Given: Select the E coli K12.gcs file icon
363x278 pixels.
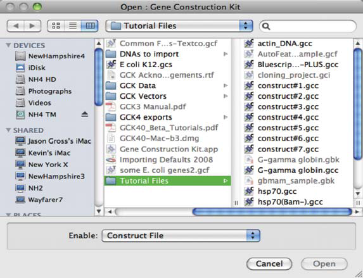Looking at the screenshot, I should point(111,65).
